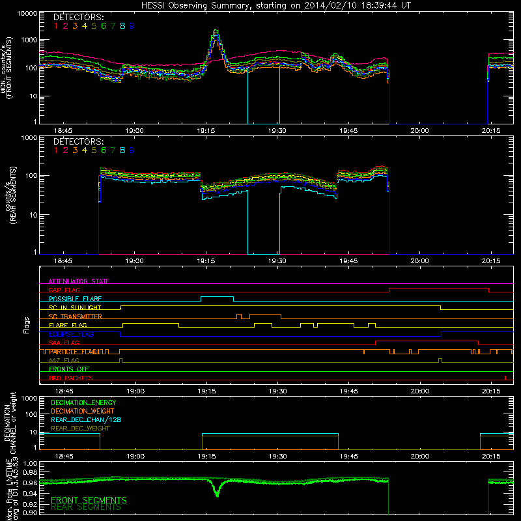Click the DECIMATION_ENERGY legend entry

point(83,402)
